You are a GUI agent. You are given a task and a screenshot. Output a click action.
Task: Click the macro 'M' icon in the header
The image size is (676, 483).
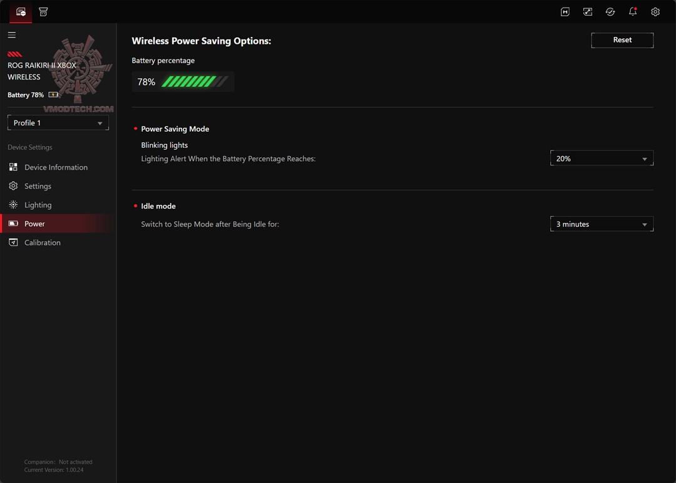[565, 12]
